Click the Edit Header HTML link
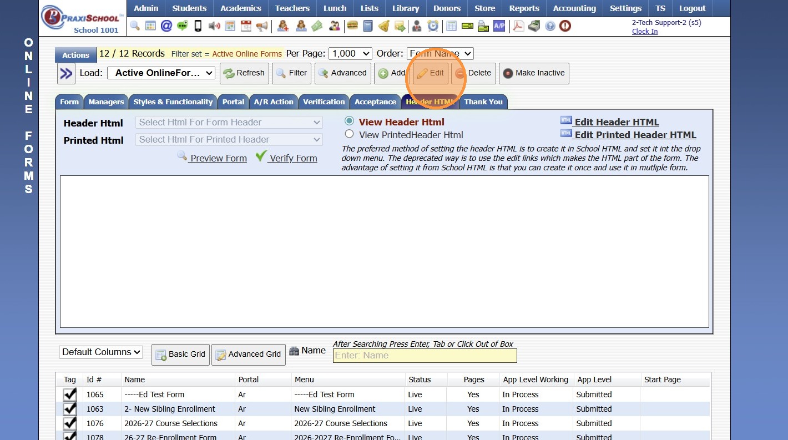The image size is (788, 440). pos(617,122)
